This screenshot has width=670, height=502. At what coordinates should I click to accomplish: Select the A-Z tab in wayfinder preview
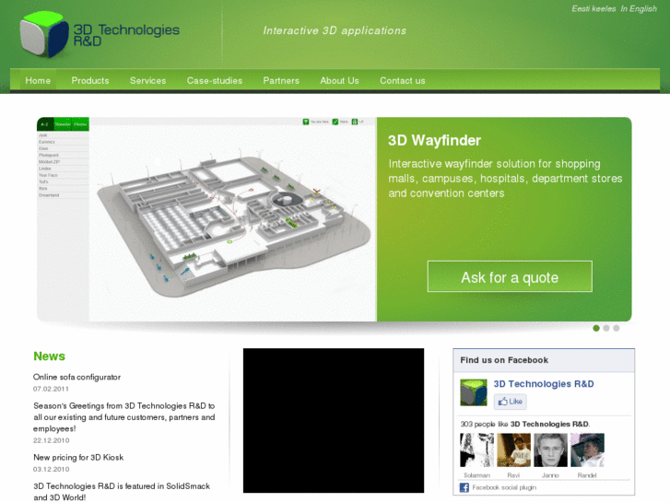point(45,124)
